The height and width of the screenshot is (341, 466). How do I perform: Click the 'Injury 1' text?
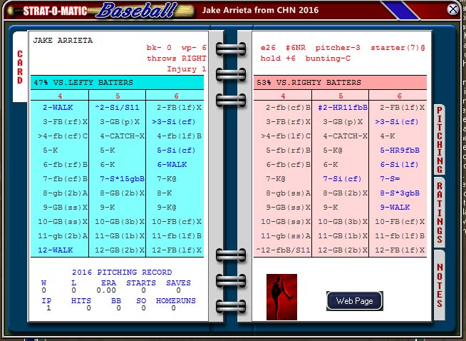pos(187,69)
